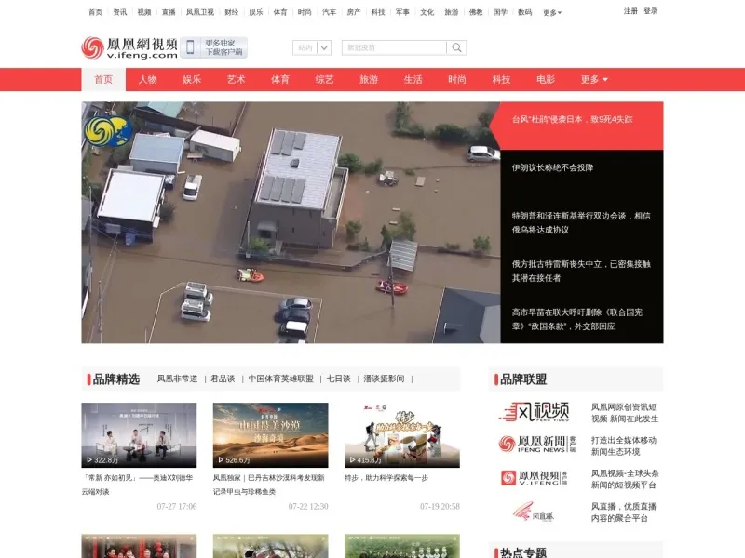
Task: Open the 风视频 Feng Video brand logo
Action: (x=534, y=412)
